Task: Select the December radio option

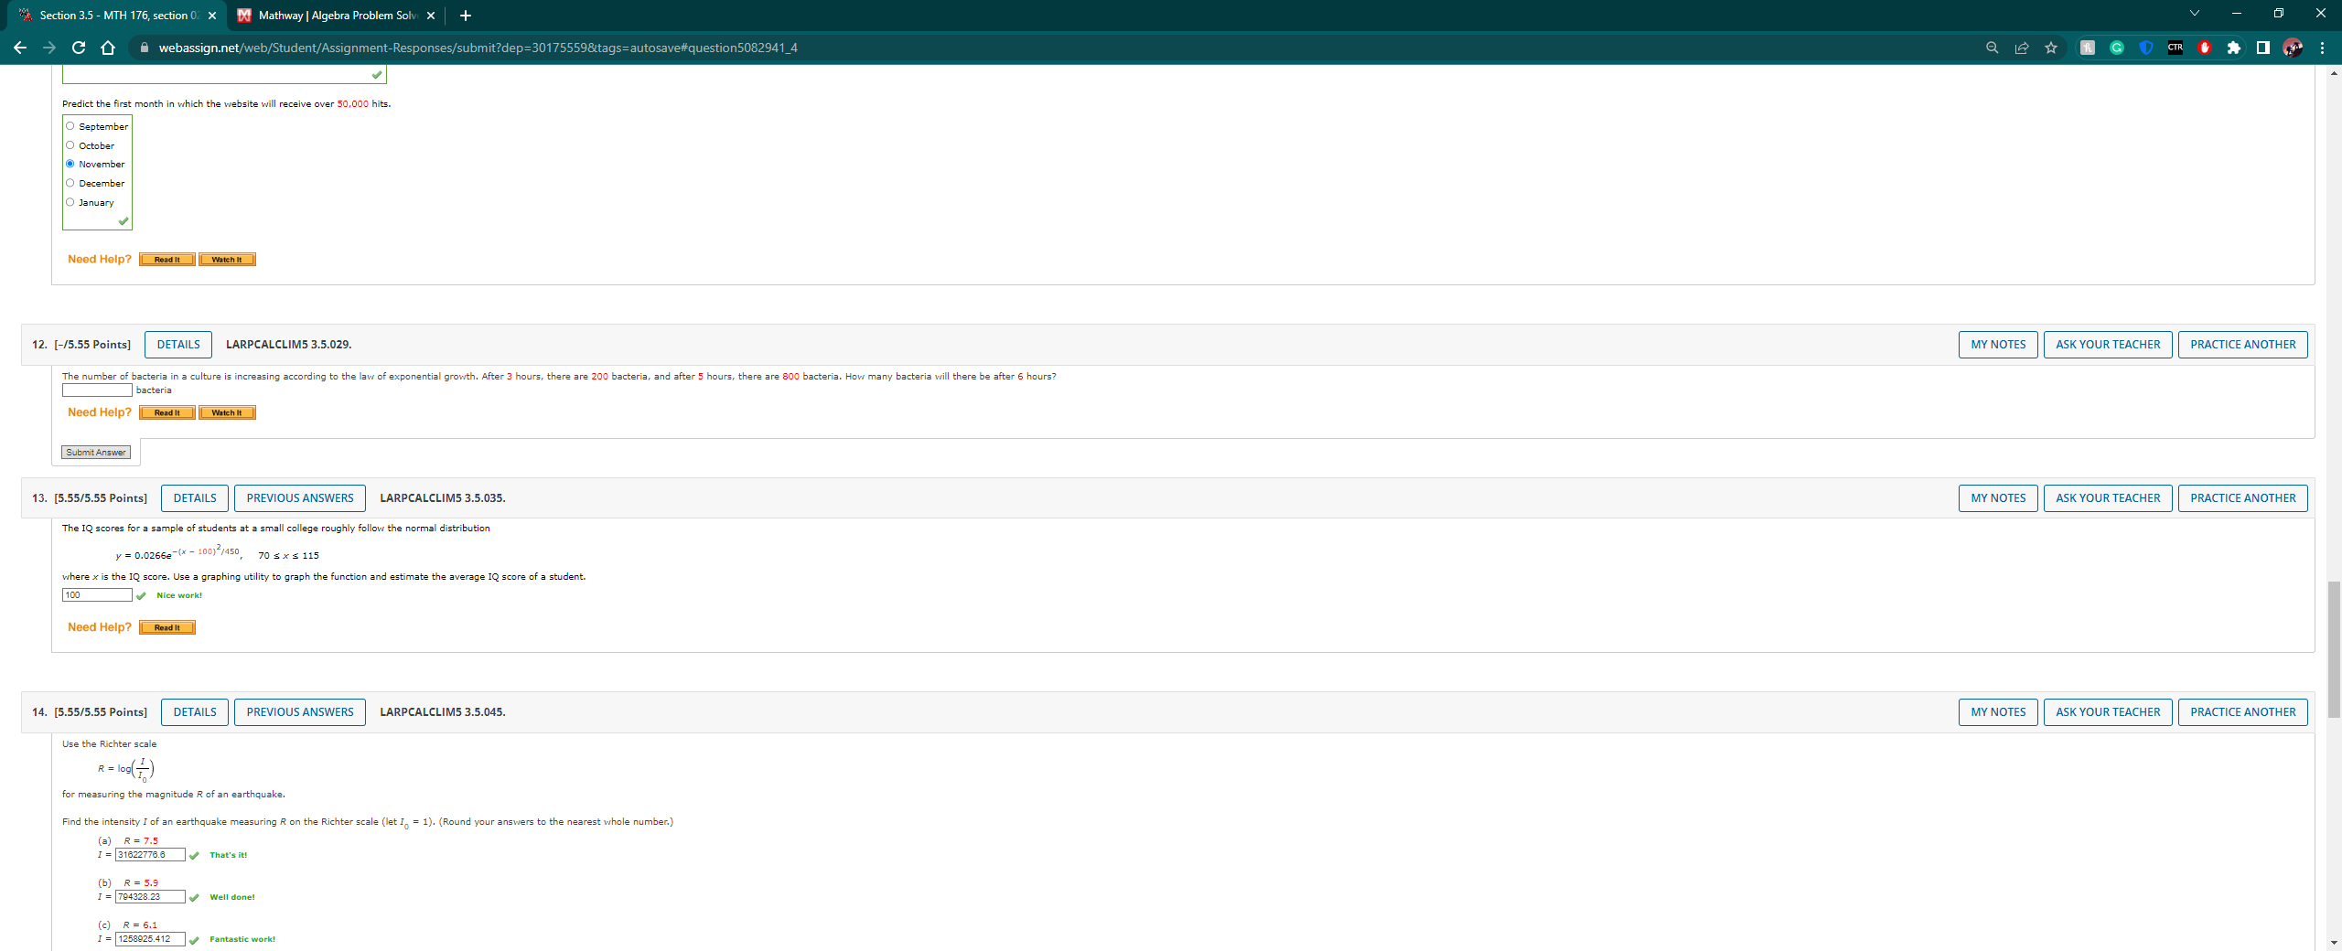Action: [70, 183]
